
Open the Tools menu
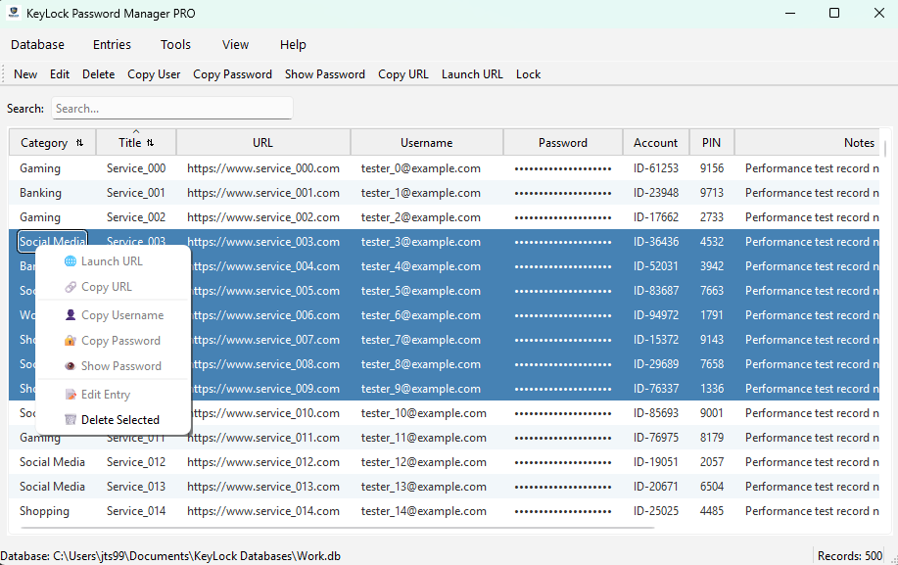pos(175,45)
